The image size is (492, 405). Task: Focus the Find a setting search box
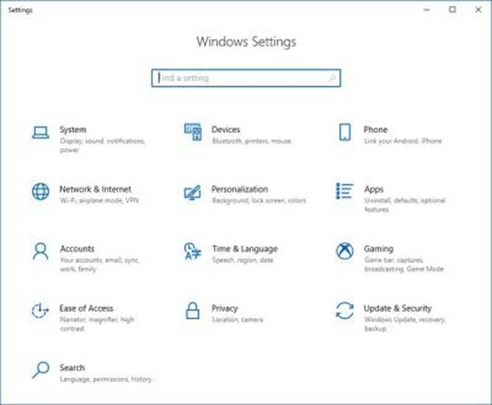tap(241, 78)
